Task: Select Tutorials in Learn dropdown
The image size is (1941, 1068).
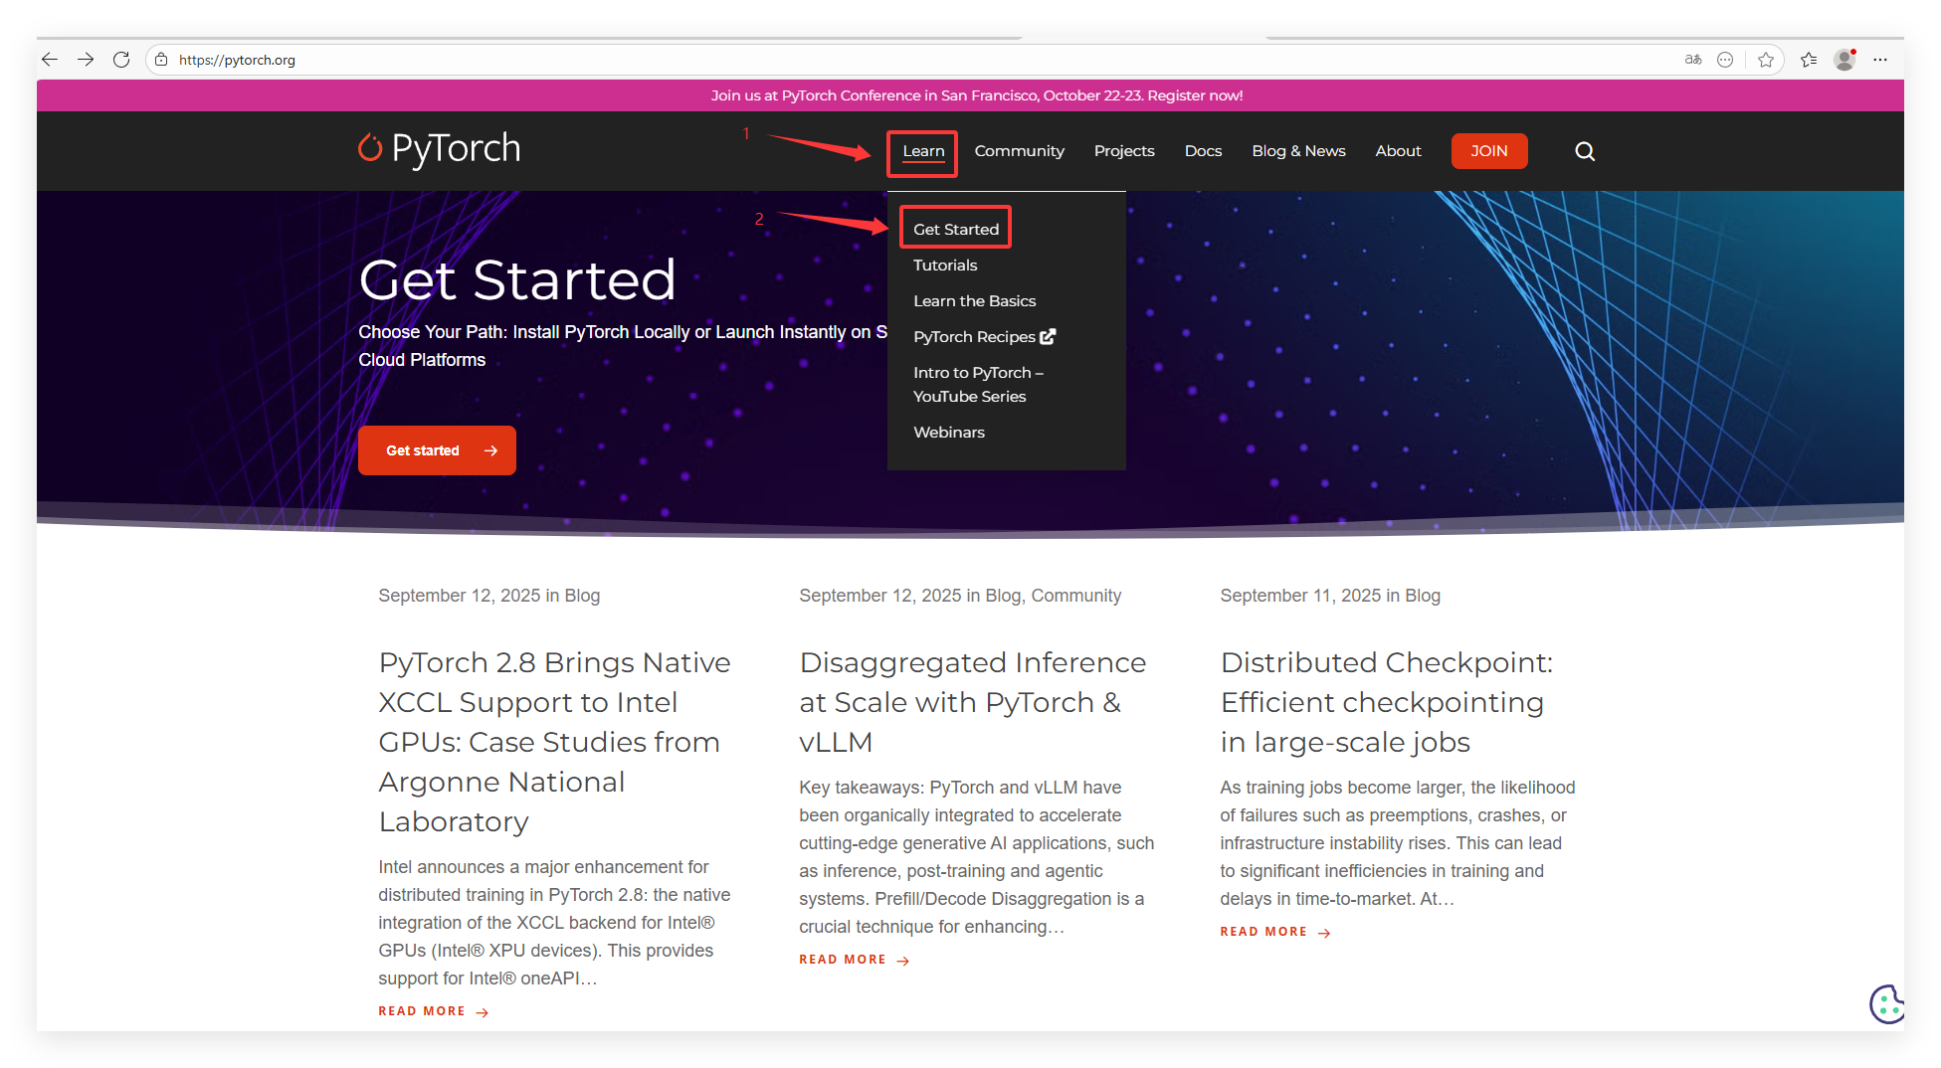Action: point(945,265)
